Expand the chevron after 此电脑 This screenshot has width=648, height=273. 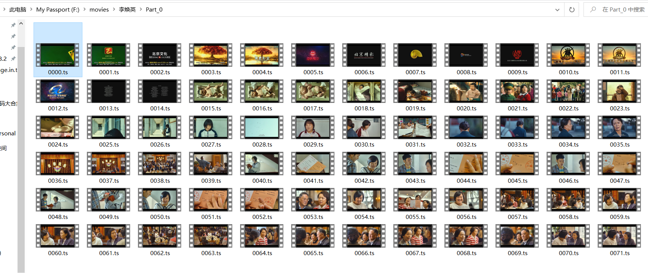pyautogui.click(x=31, y=9)
